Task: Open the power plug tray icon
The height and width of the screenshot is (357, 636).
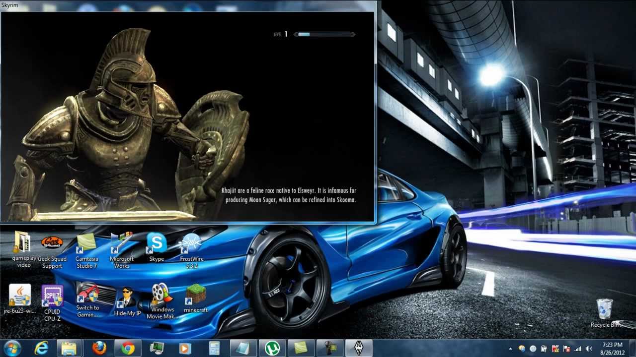Action: pyautogui.click(x=544, y=349)
